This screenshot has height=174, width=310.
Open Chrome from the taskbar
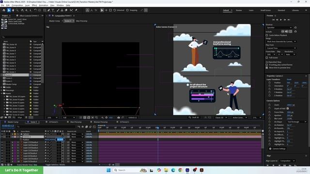pos(180,170)
